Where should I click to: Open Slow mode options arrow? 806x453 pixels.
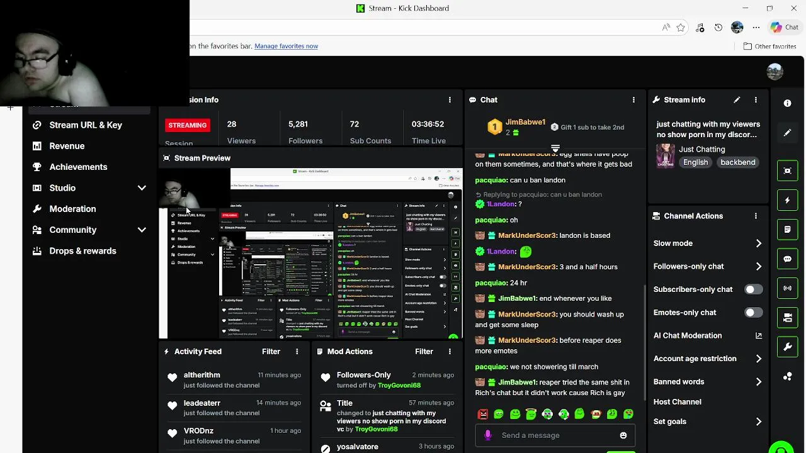[758, 243]
